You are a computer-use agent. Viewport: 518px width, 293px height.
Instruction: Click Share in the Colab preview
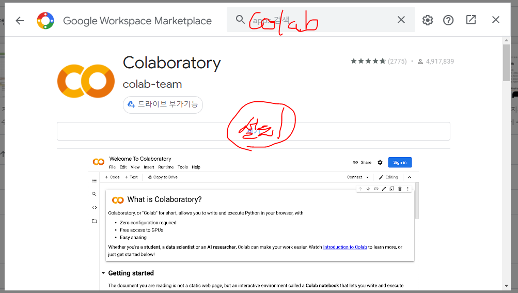tap(362, 162)
